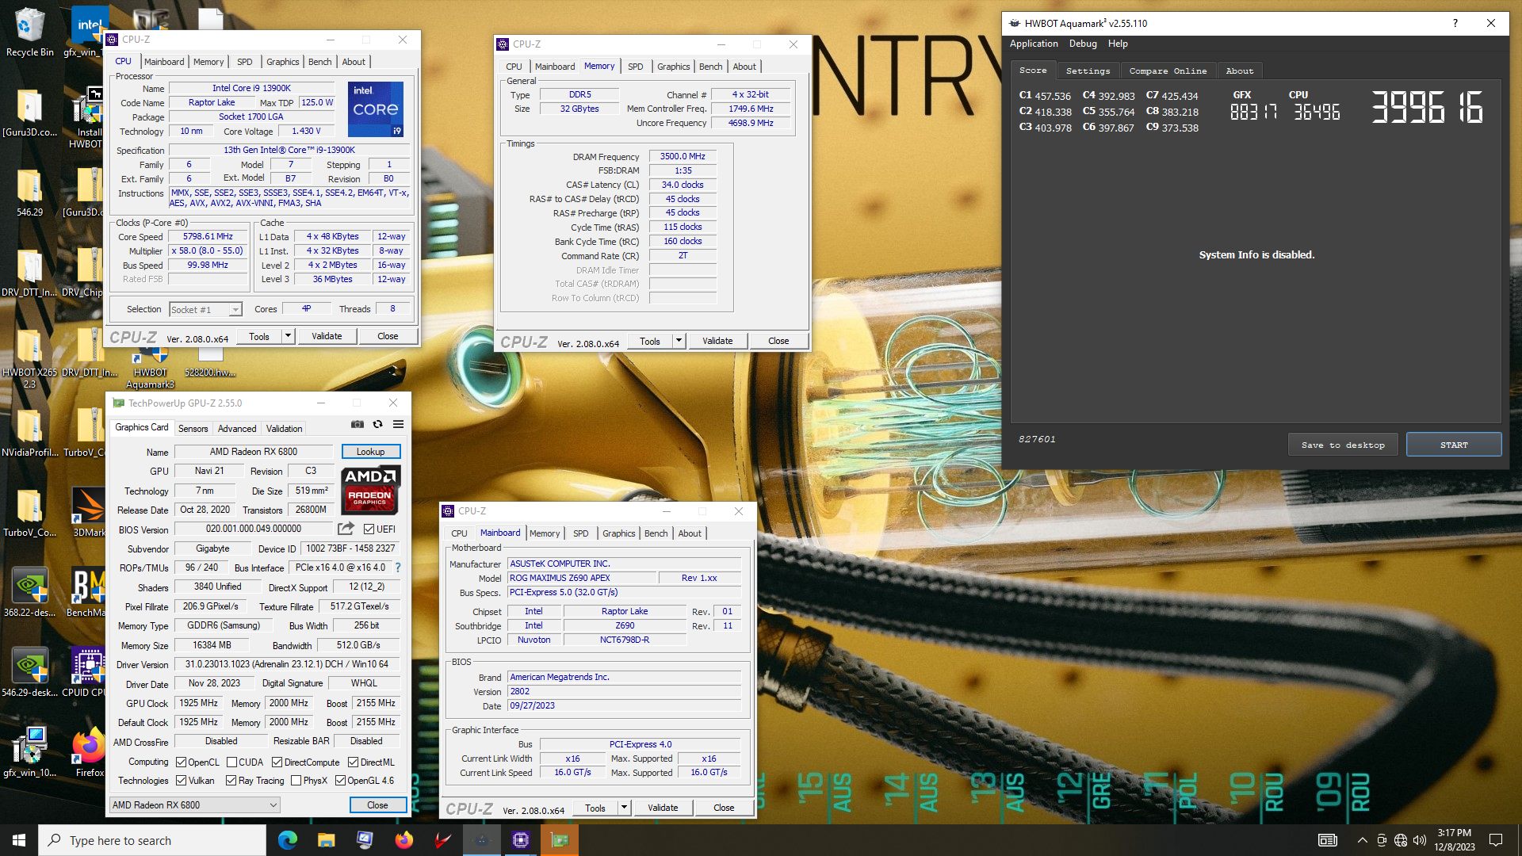Toggle the Ray Tracing checkbox
The width and height of the screenshot is (1522, 856).
(x=231, y=780)
